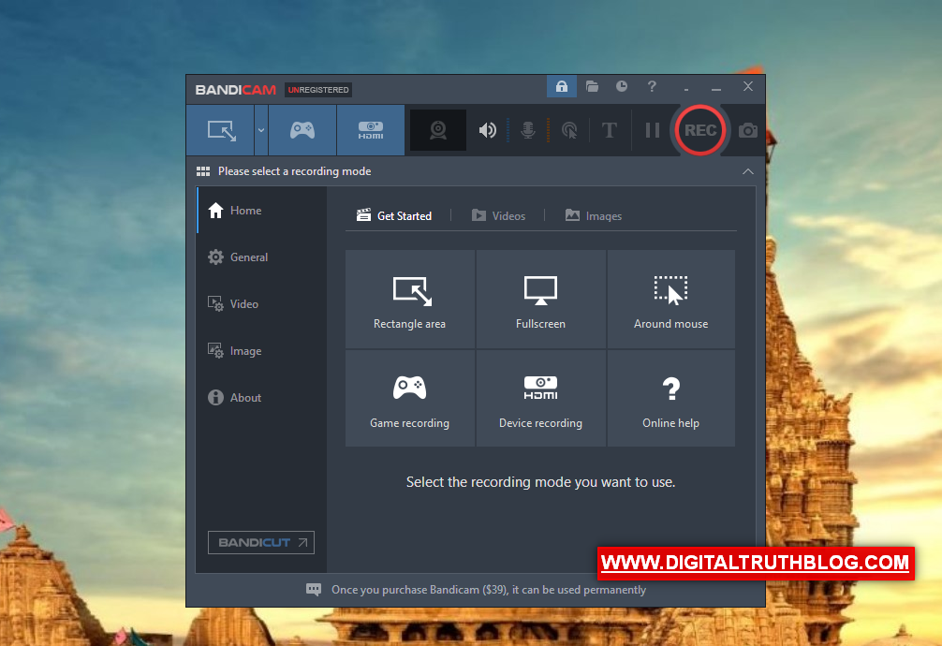Viewport: 942px width, 646px height.
Task: Toggle the mouse click effect icon
Action: tap(569, 130)
